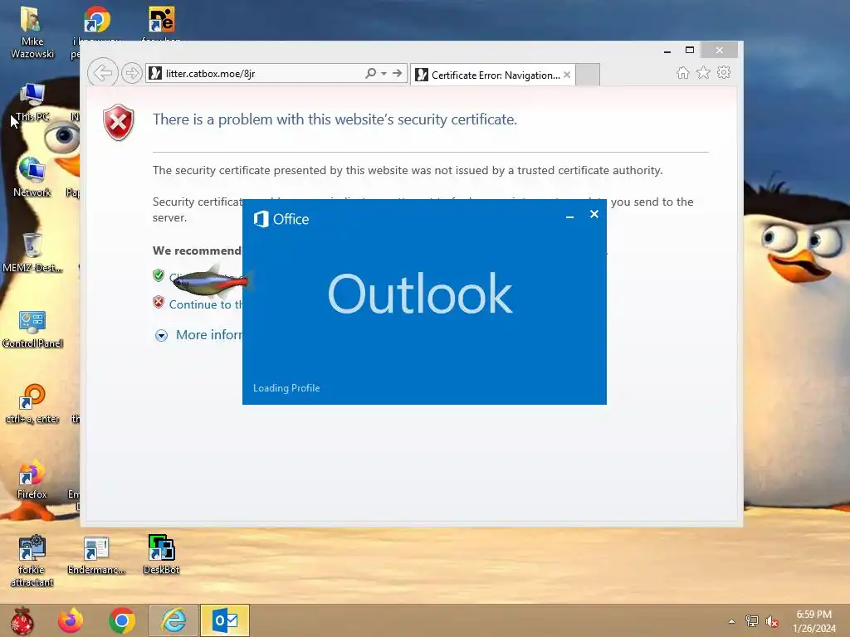Go back in Internet Explorer

tap(103, 73)
